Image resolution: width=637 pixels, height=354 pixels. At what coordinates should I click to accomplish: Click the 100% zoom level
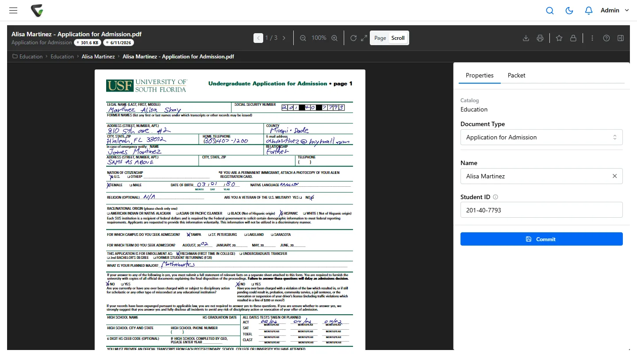pyautogui.click(x=319, y=38)
